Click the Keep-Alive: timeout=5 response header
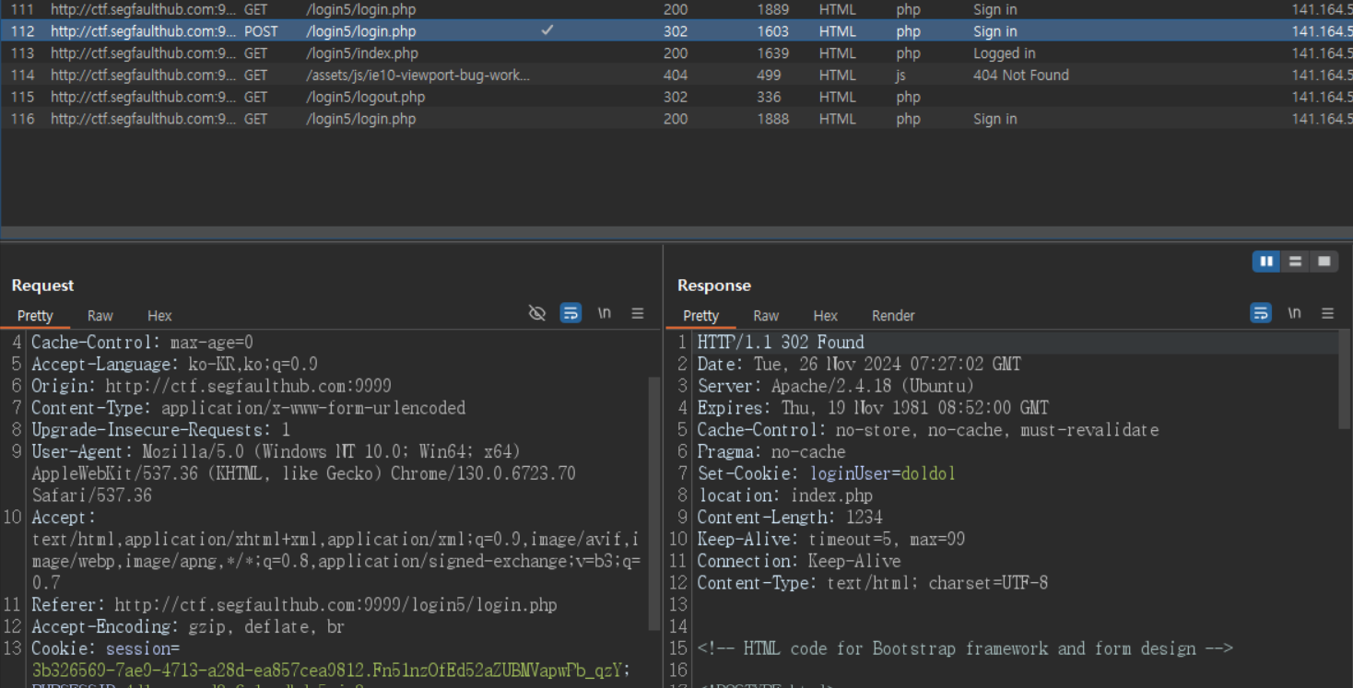The width and height of the screenshot is (1353, 688). click(830, 539)
